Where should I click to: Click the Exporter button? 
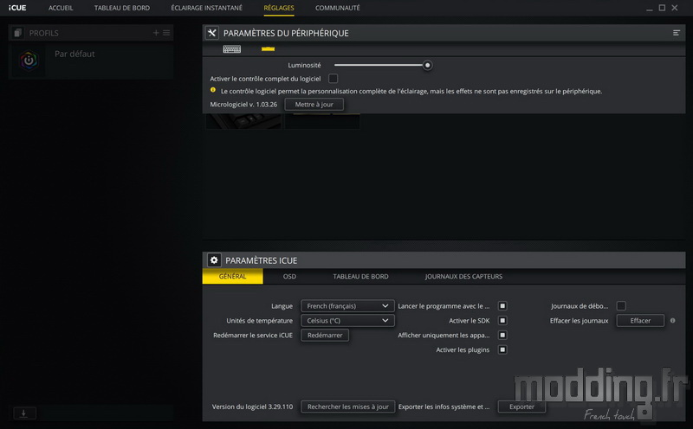[521, 407]
